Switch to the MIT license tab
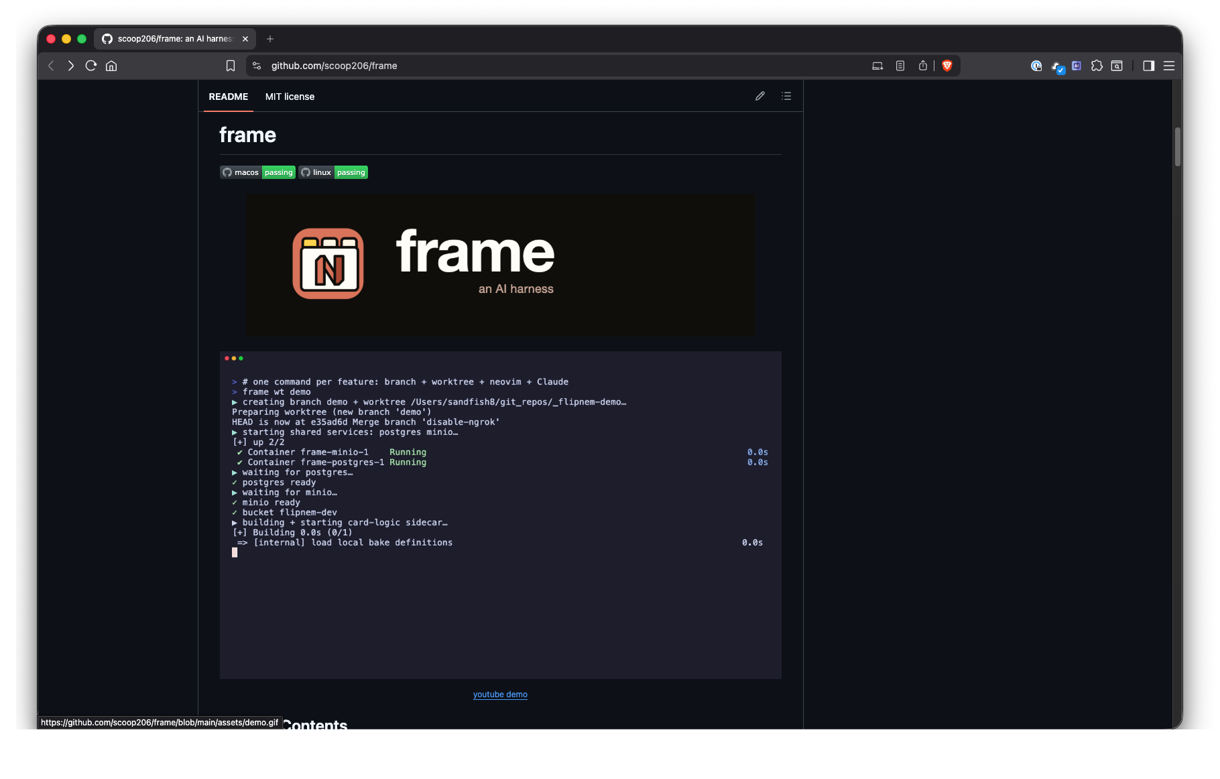The height and width of the screenshot is (779, 1220). (x=290, y=97)
